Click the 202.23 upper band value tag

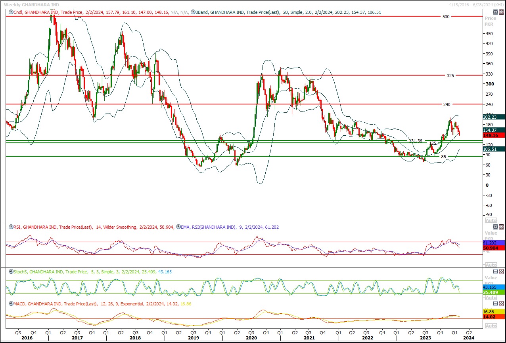pos(493,117)
